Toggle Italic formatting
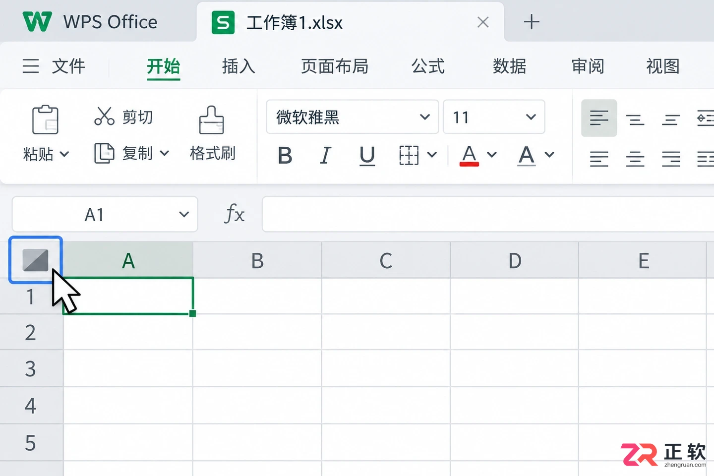The width and height of the screenshot is (714, 476). pyautogui.click(x=325, y=155)
